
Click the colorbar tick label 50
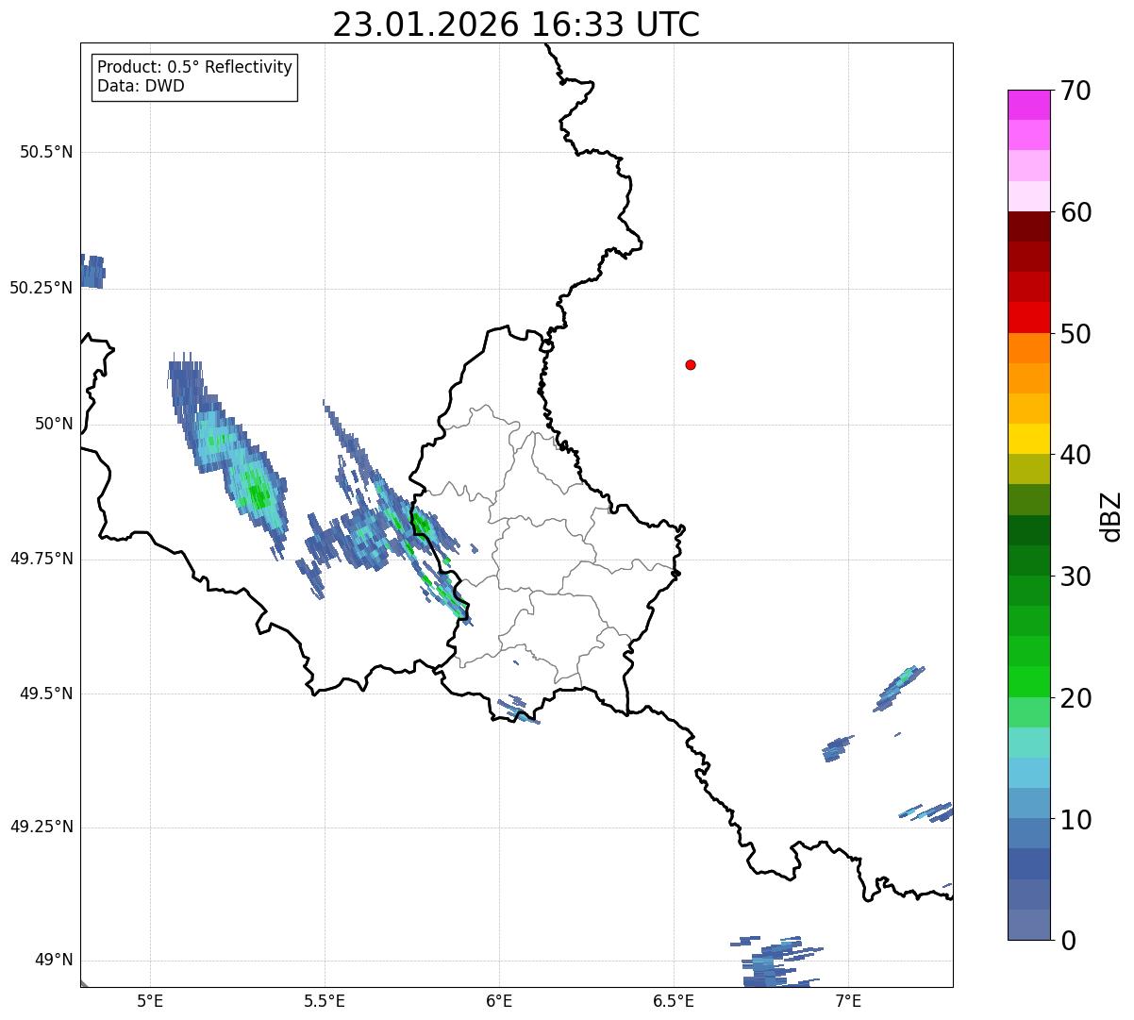[1076, 334]
